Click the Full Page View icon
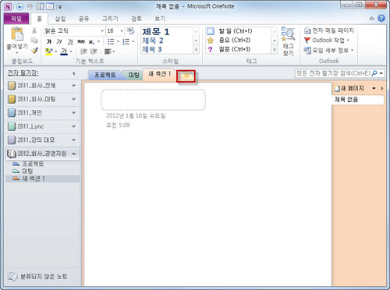 [50, 6]
